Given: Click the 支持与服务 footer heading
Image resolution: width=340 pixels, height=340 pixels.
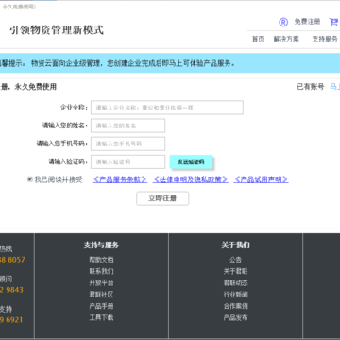Looking at the screenshot, I should 101,246.
